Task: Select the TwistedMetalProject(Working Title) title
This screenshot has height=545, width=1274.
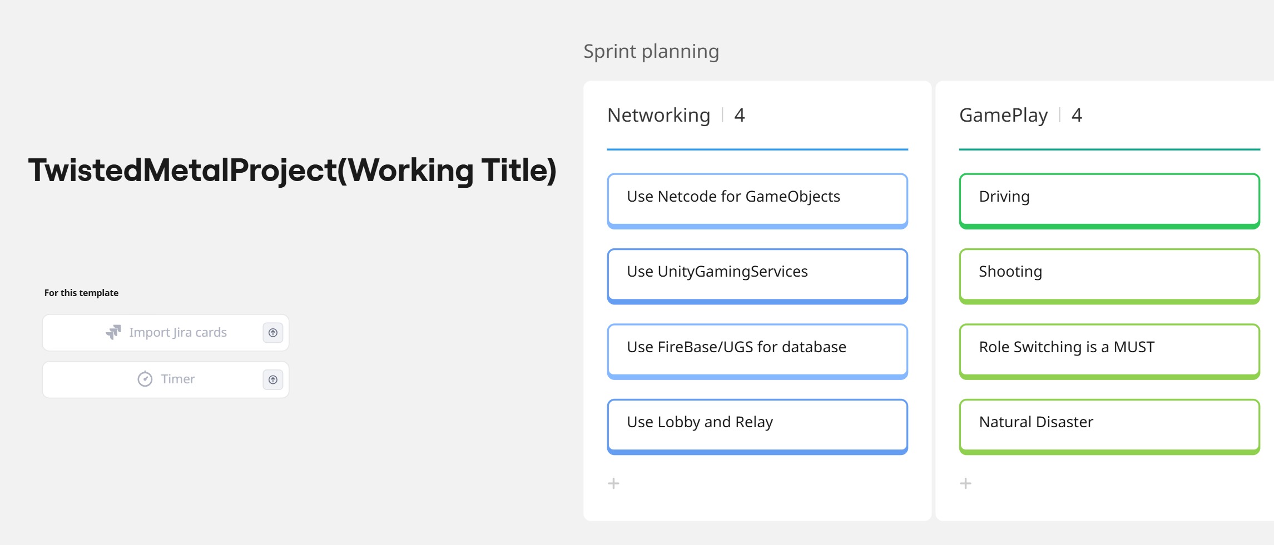Action: (x=293, y=170)
